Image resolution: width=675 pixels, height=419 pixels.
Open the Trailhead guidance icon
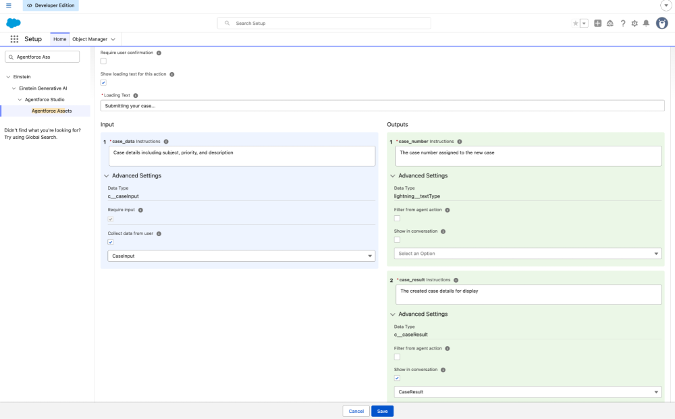point(610,23)
